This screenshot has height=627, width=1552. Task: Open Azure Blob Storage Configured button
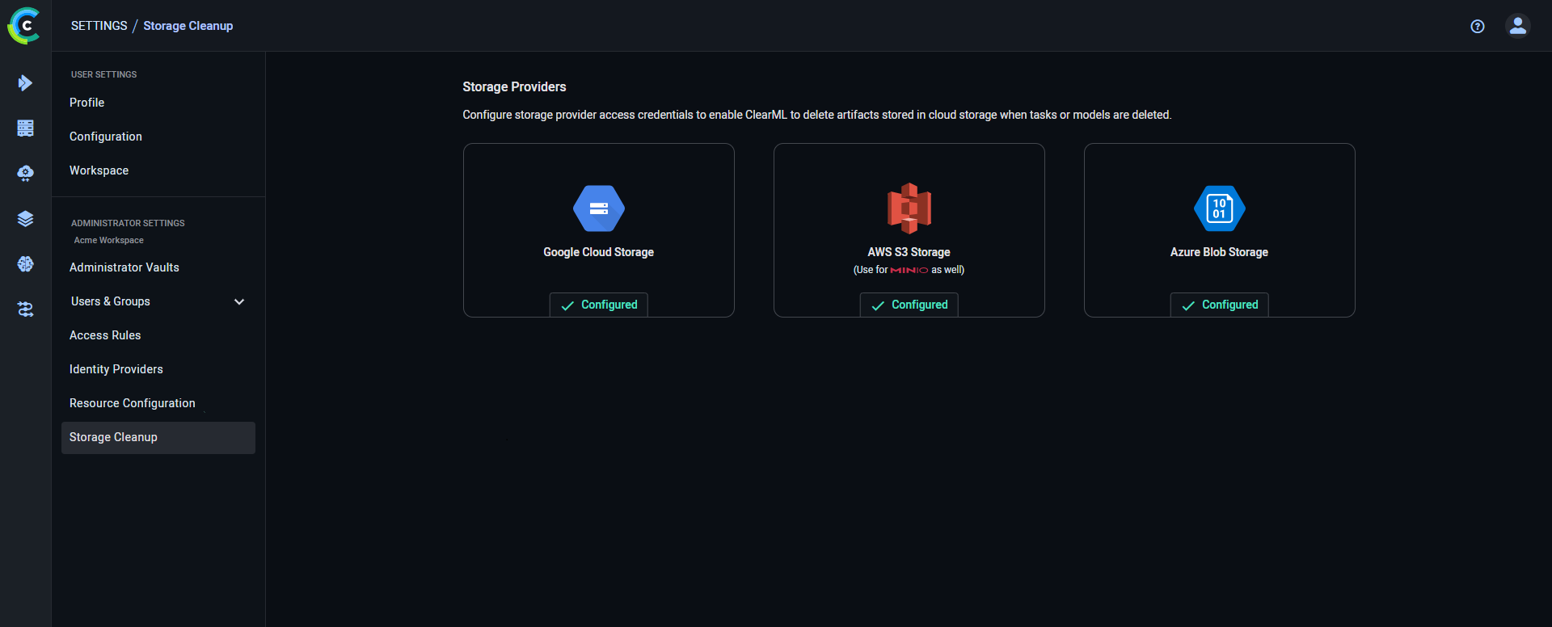(x=1220, y=305)
